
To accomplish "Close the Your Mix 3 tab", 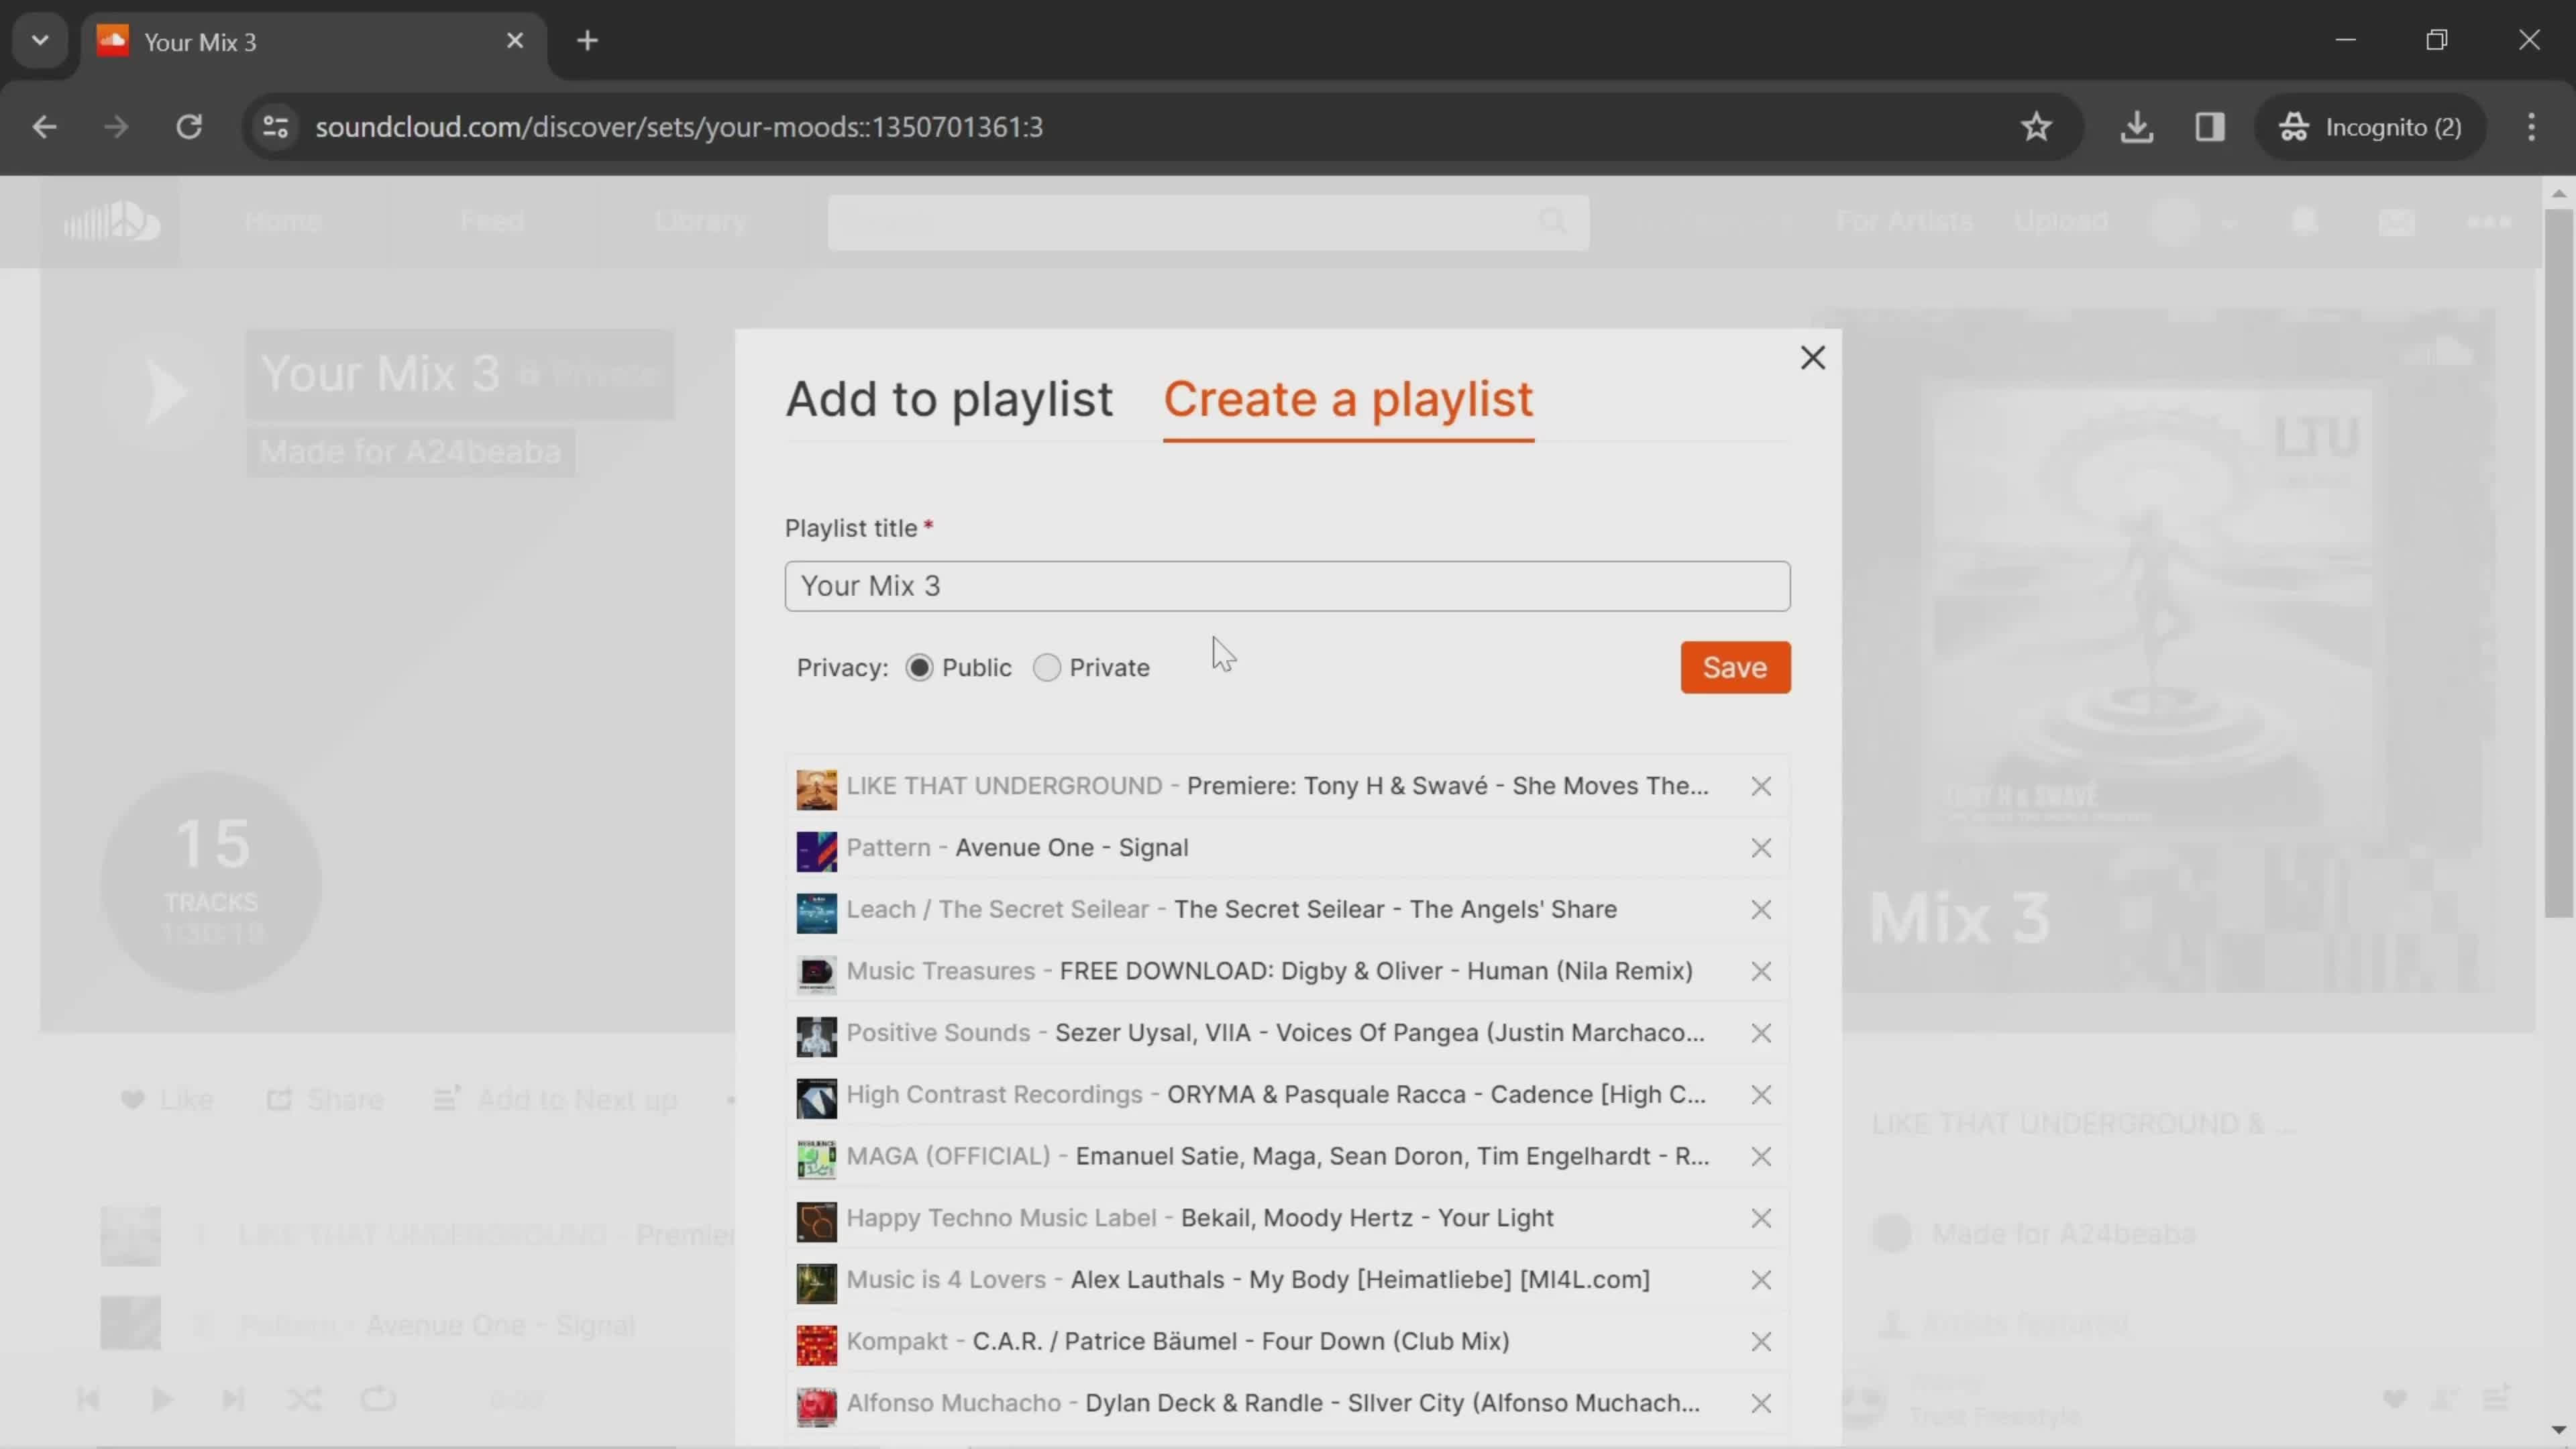I will (515, 41).
